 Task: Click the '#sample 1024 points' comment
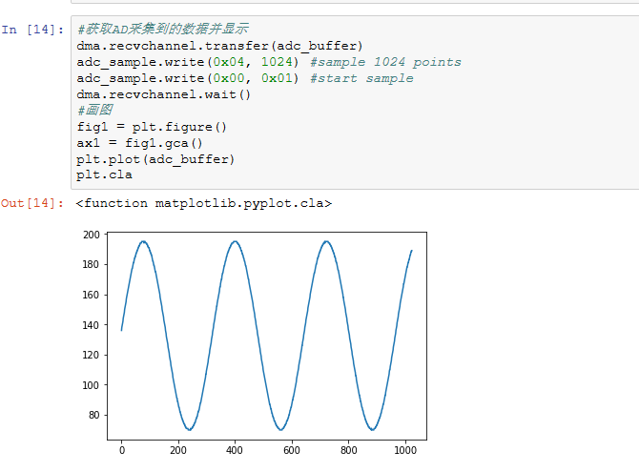click(x=385, y=62)
